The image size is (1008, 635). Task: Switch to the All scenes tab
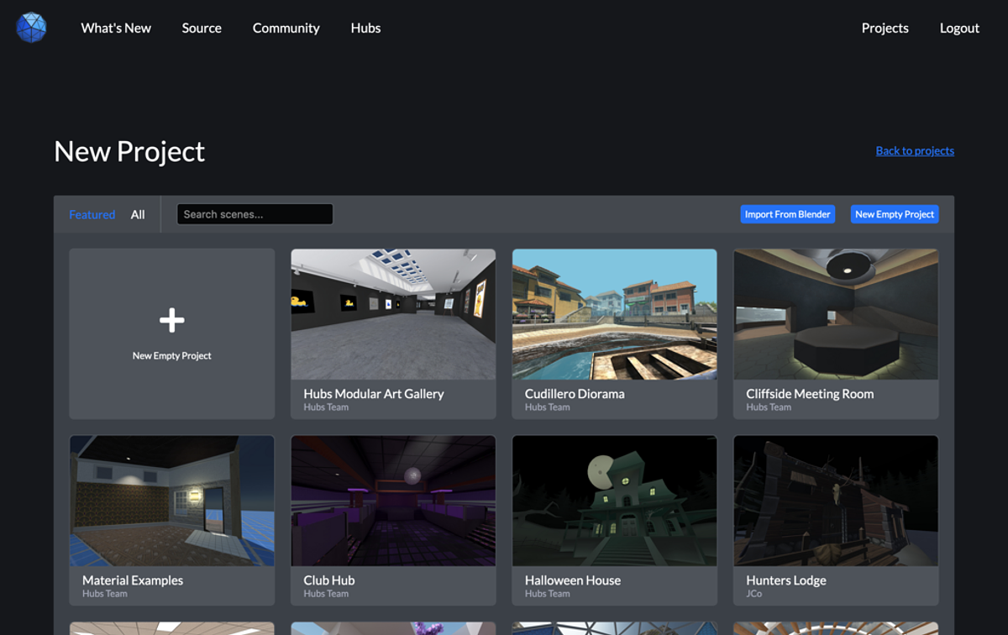click(138, 214)
